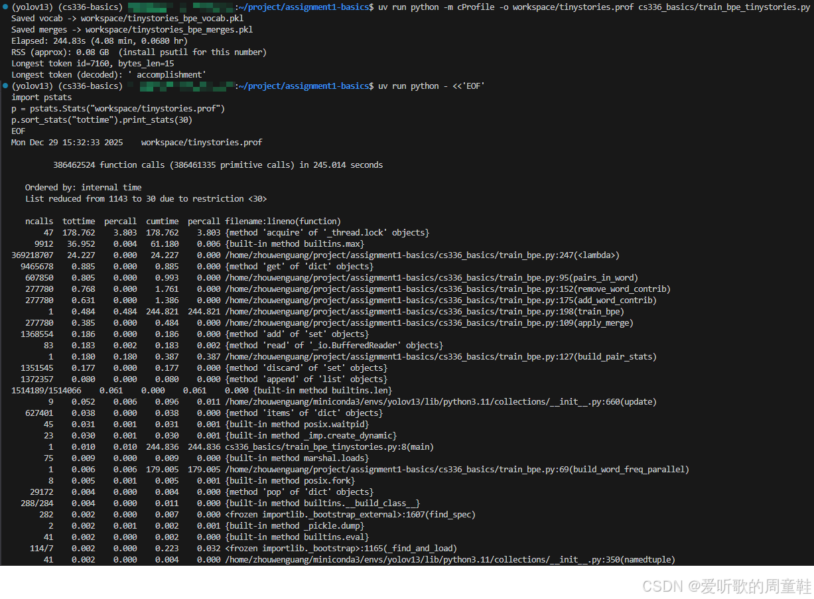Click the 'filename:lineno(function)' column header

click(283, 222)
